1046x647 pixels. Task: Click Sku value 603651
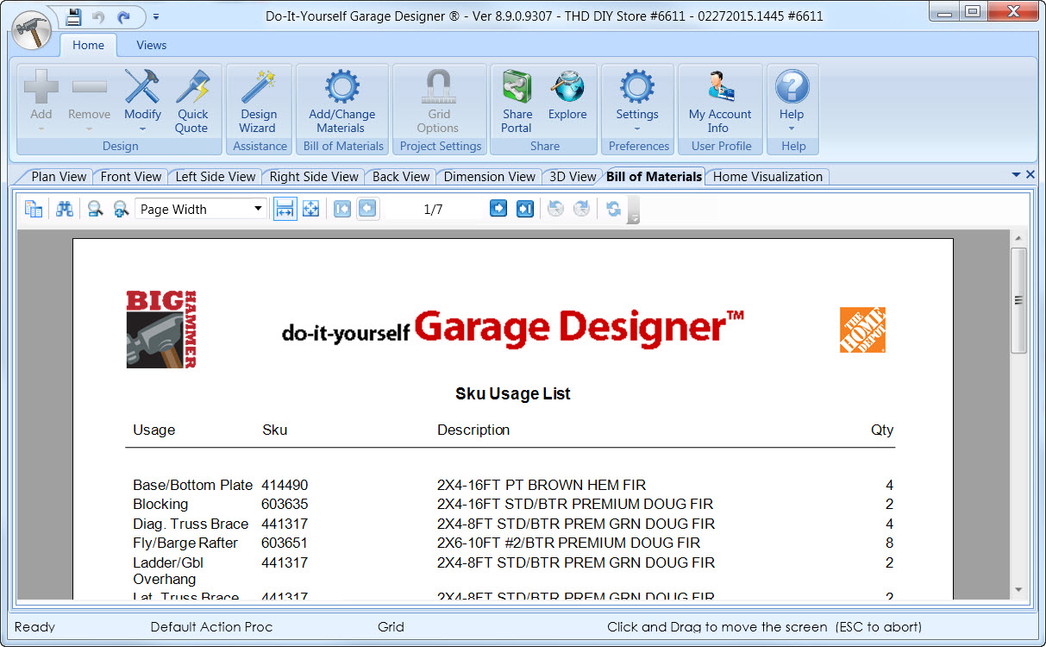coord(285,543)
